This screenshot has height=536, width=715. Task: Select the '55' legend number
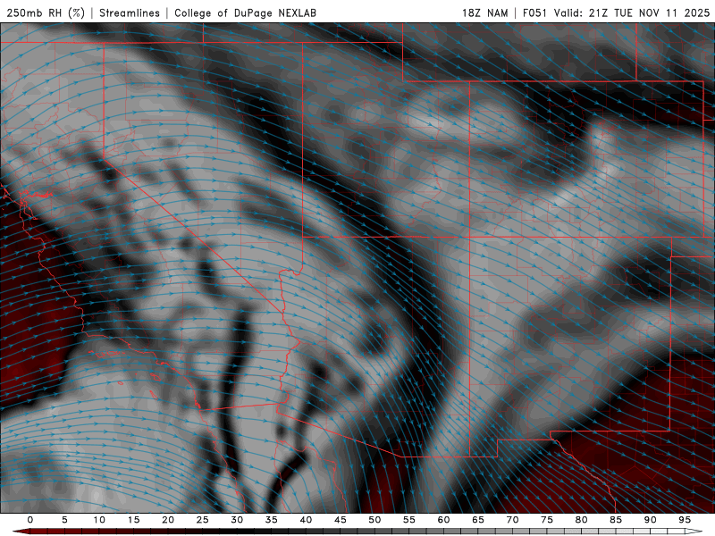pos(409,520)
